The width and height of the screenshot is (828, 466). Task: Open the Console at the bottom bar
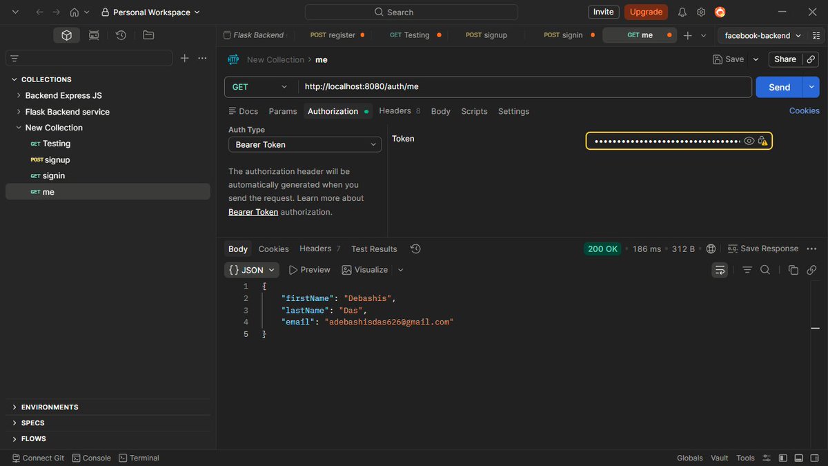click(x=91, y=458)
